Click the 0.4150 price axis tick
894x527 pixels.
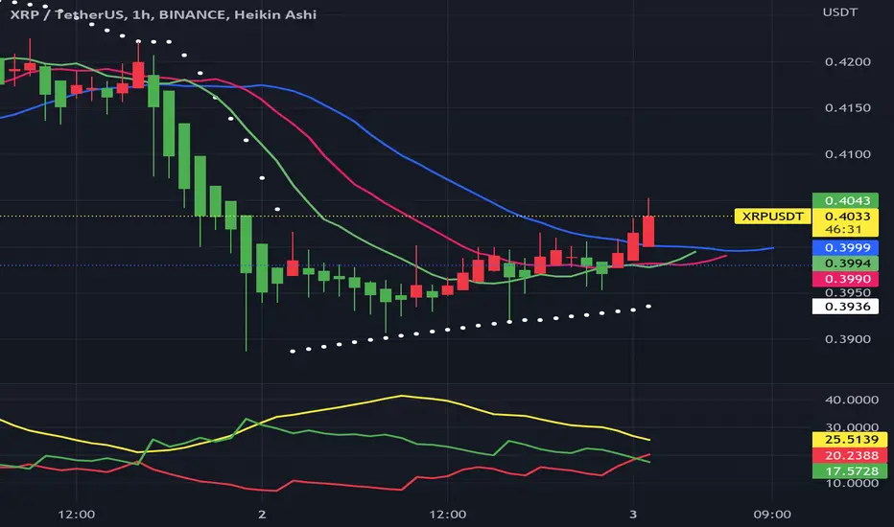click(847, 107)
